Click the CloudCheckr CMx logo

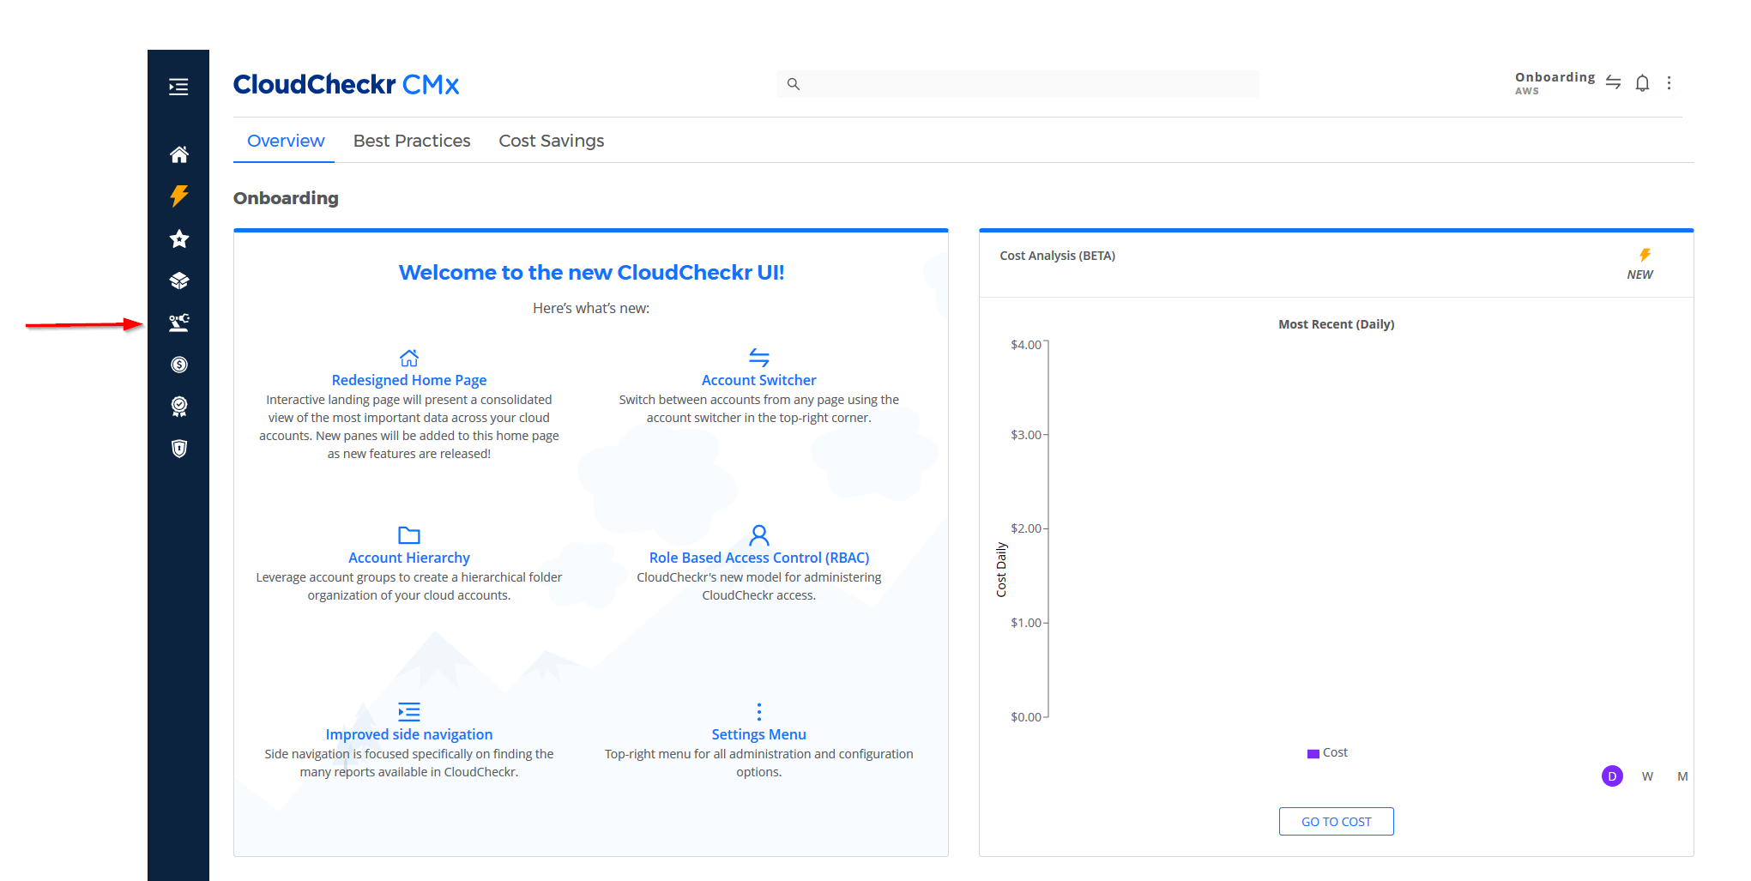347,84
